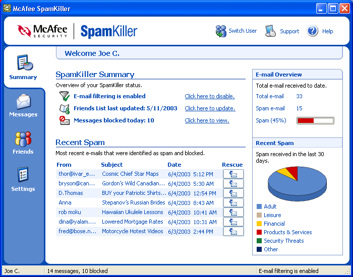Select sender bryson@can... in spam list
This screenshot has height=277, width=353.
click(77, 183)
